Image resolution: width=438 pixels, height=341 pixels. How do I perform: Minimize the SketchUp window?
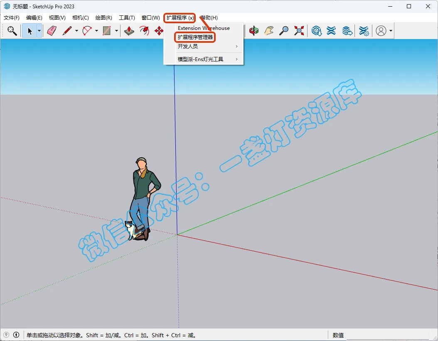pos(390,6)
